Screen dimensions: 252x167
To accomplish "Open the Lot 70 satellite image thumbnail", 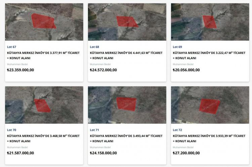I will 44,105.
